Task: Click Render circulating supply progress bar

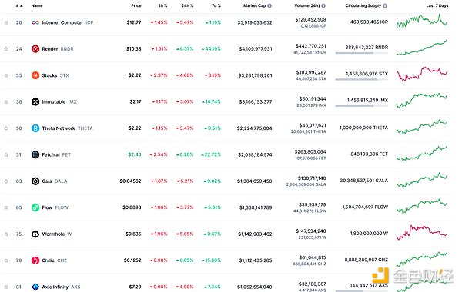Action: point(362,53)
